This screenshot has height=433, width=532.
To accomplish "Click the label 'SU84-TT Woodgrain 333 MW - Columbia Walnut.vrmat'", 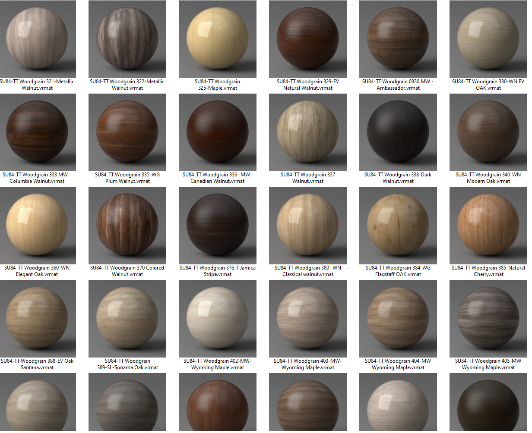I will (37, 178).
